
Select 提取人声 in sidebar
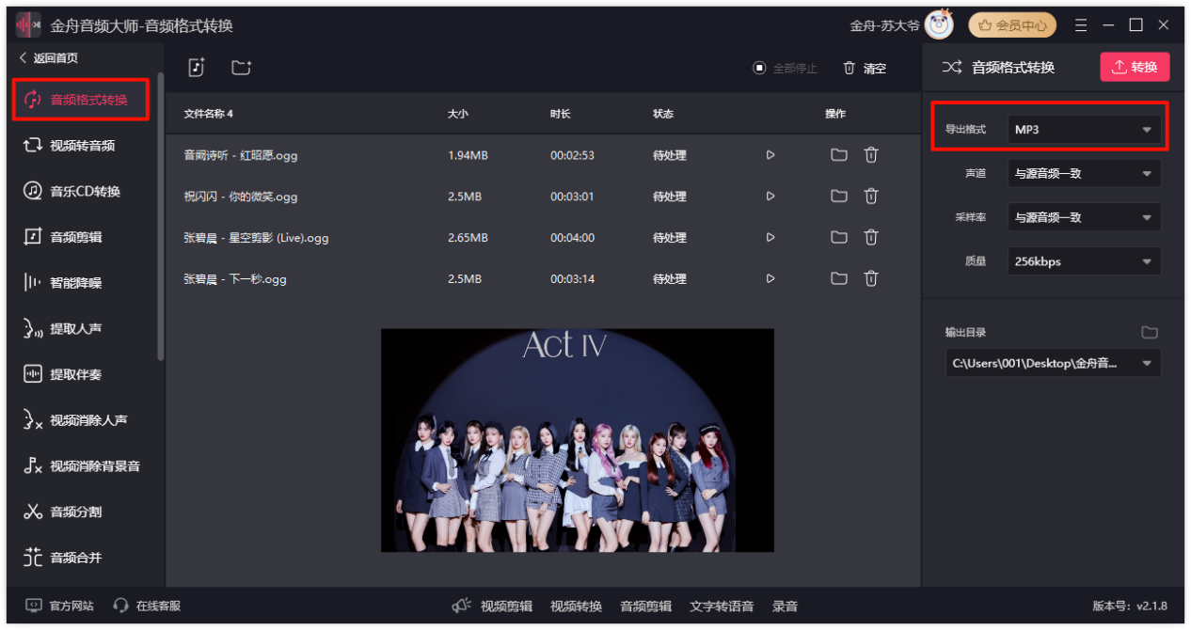[x=81, y=328]
